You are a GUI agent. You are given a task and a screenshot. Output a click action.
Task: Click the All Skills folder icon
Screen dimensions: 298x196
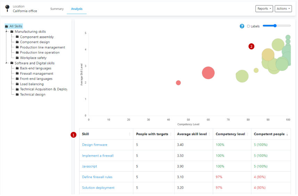pos(7,26)
